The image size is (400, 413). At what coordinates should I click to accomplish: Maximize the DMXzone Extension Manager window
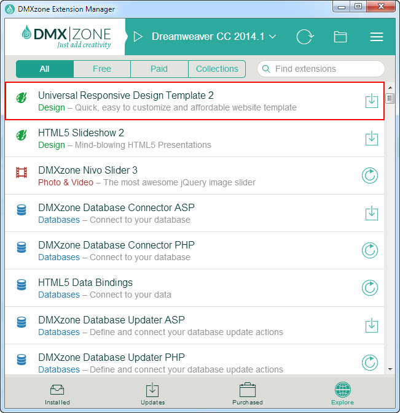[358, 7]
